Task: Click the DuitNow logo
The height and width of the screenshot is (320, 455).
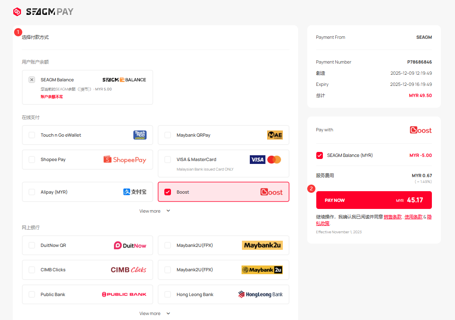Action: tap(130, 245)
